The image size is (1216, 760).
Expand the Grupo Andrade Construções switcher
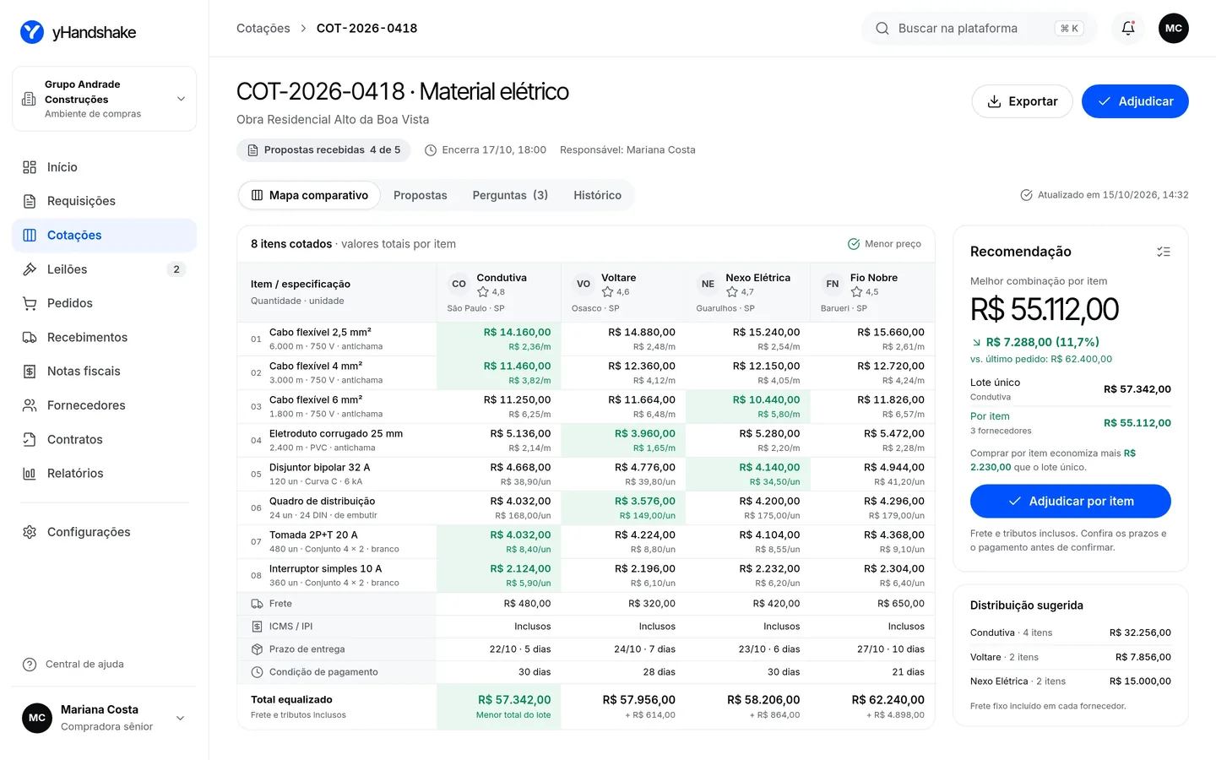(105, 99)
